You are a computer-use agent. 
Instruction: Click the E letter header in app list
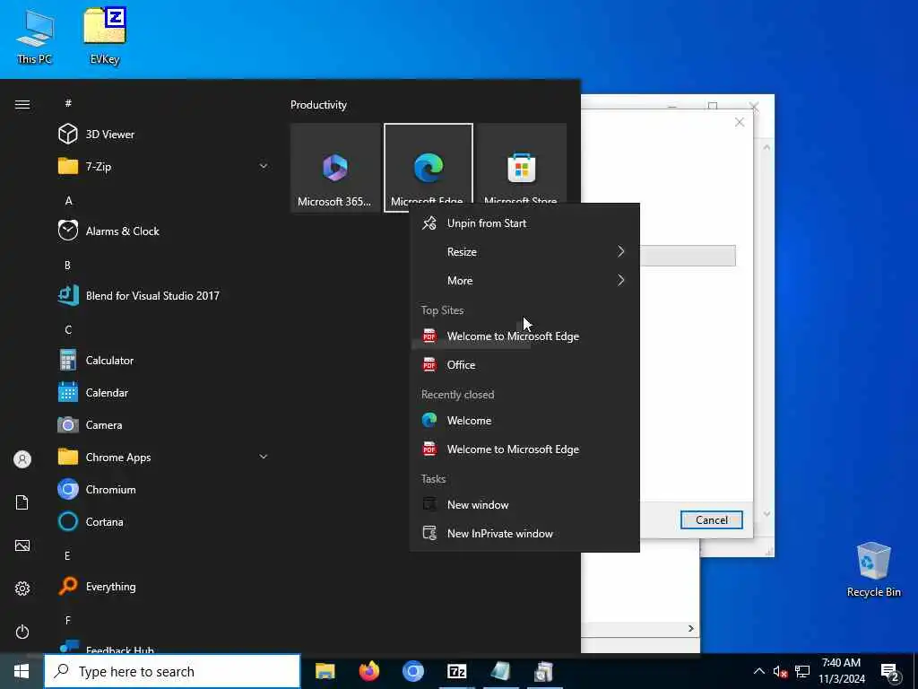[x=68, y=555]
